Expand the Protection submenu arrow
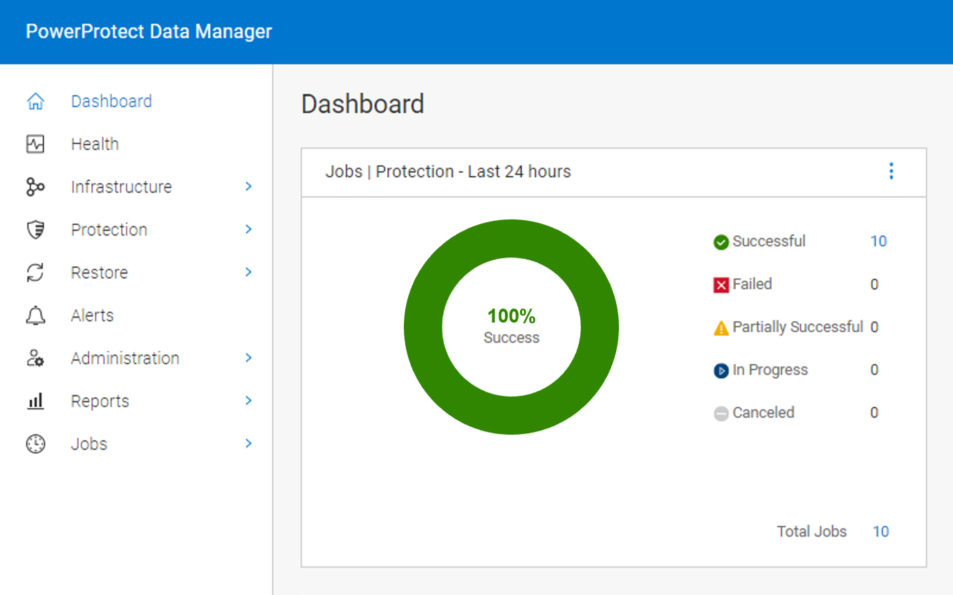The image size is (953, 595). pyautogui.click(x=248, y=230)
